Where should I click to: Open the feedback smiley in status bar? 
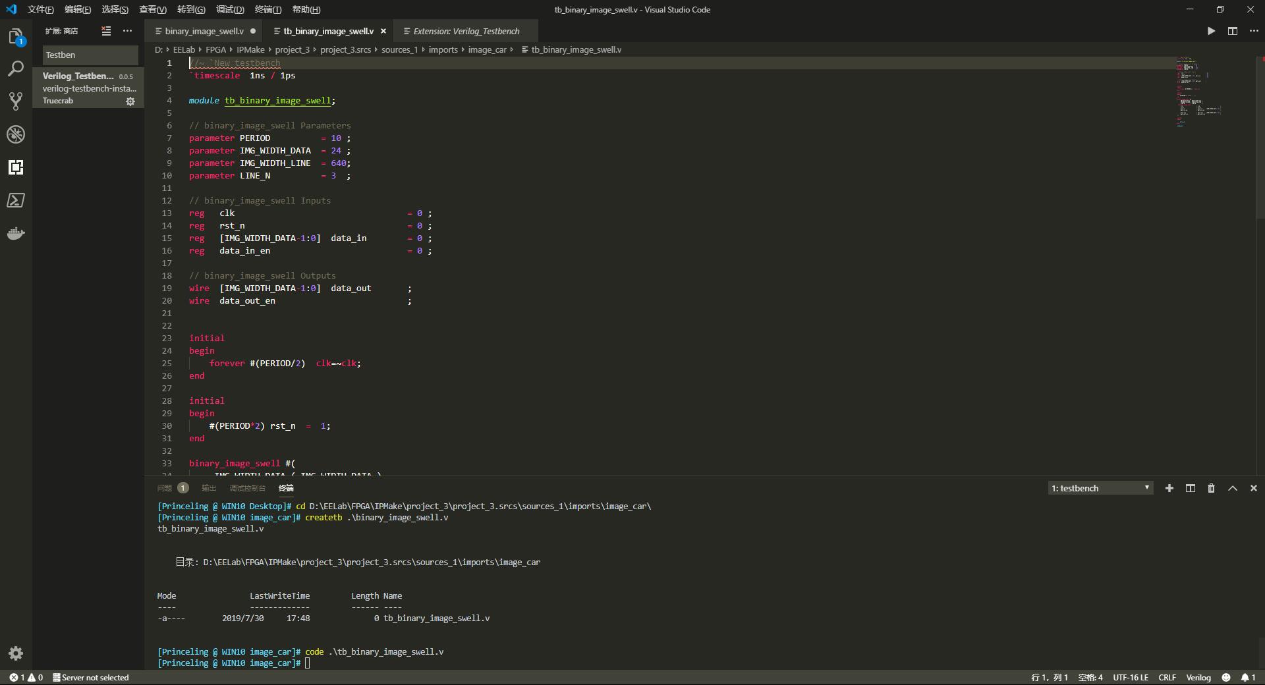(x=1226, y=677)
